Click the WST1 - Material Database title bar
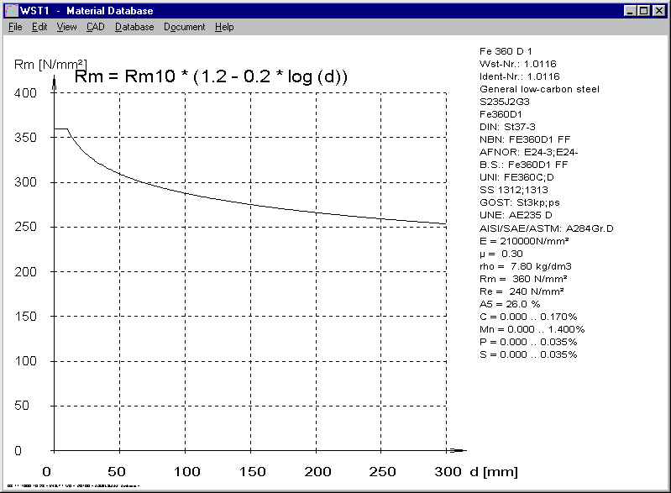The image size is (671, 493). point(336,11)
